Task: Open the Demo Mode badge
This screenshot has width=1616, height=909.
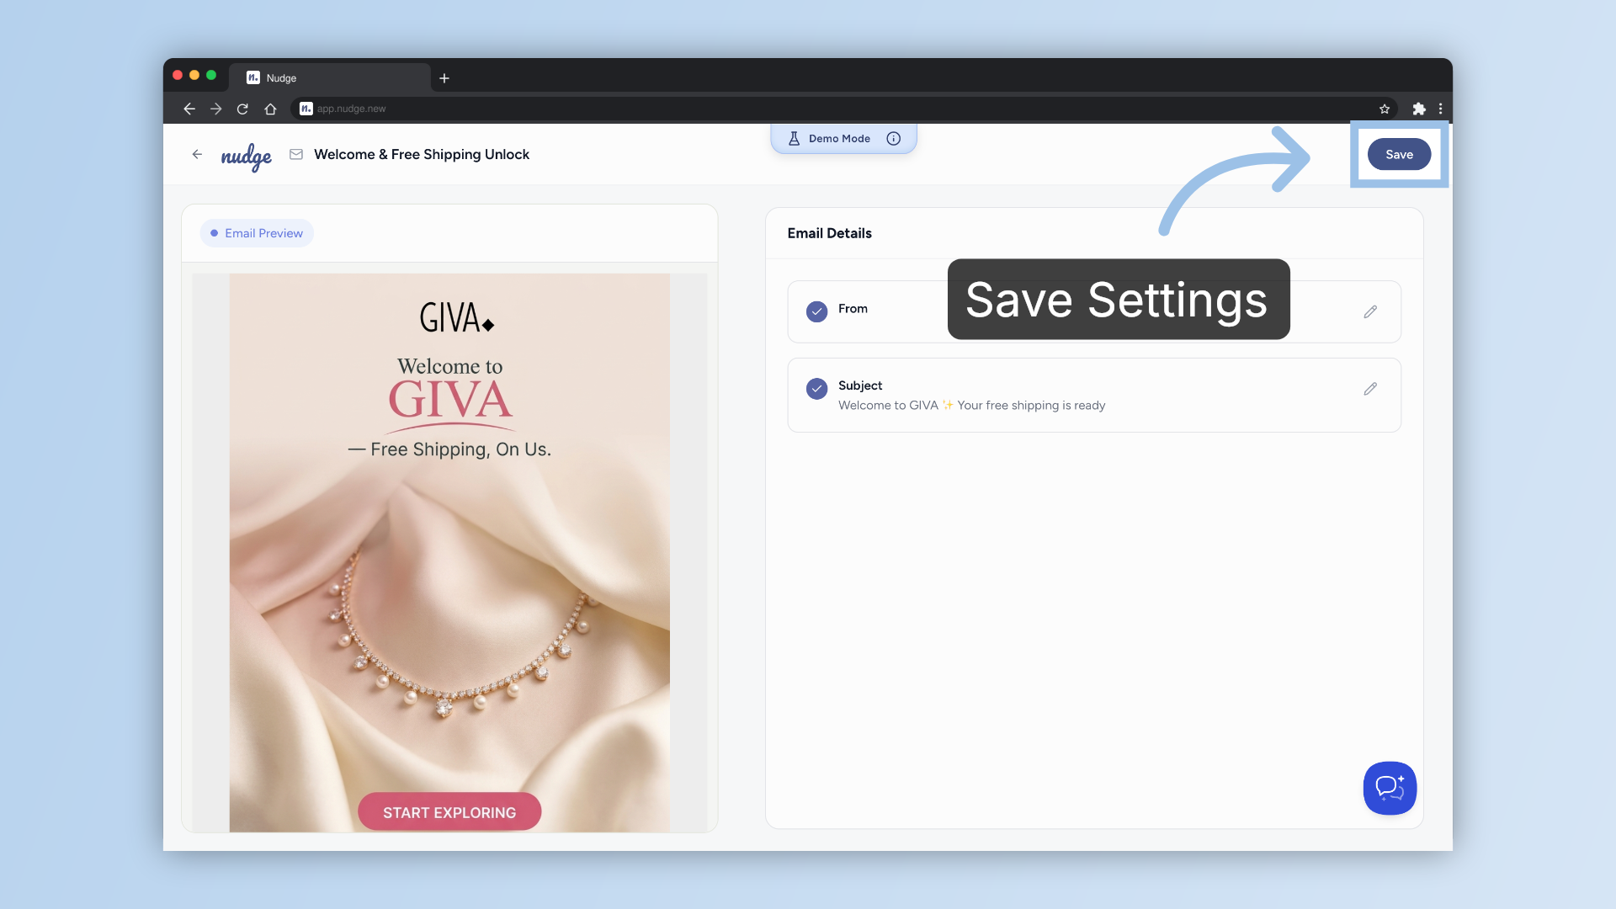Action: 843,139
